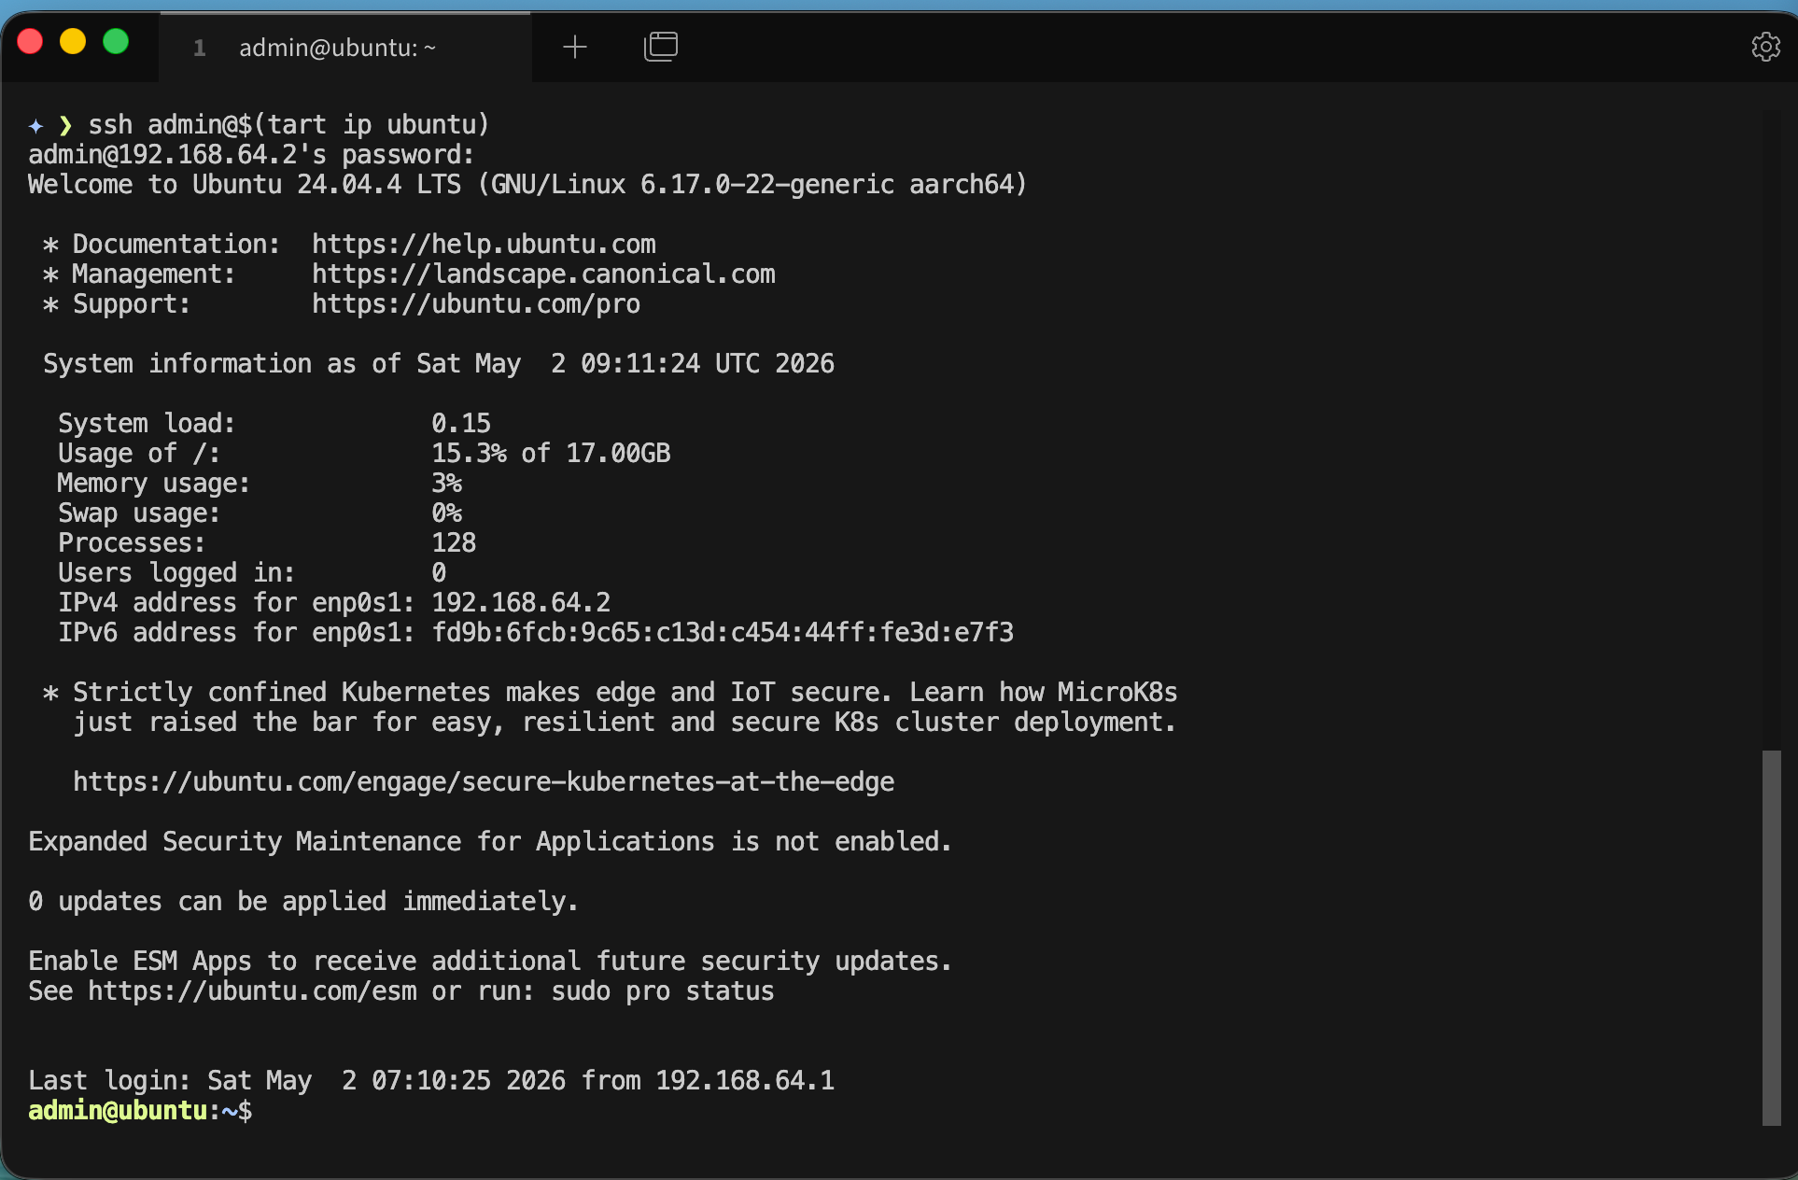Image resolution: width=1798 pixels, height=1180 pixels.
Task: Open the https://ubuntu.com/pro link
Action: [476, 304]
